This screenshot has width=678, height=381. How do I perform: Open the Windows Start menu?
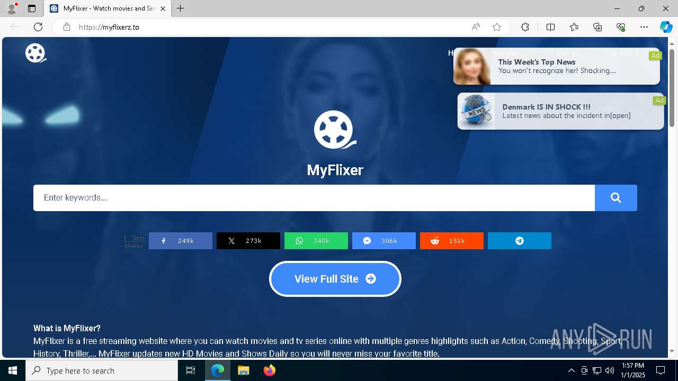[13, 370]
